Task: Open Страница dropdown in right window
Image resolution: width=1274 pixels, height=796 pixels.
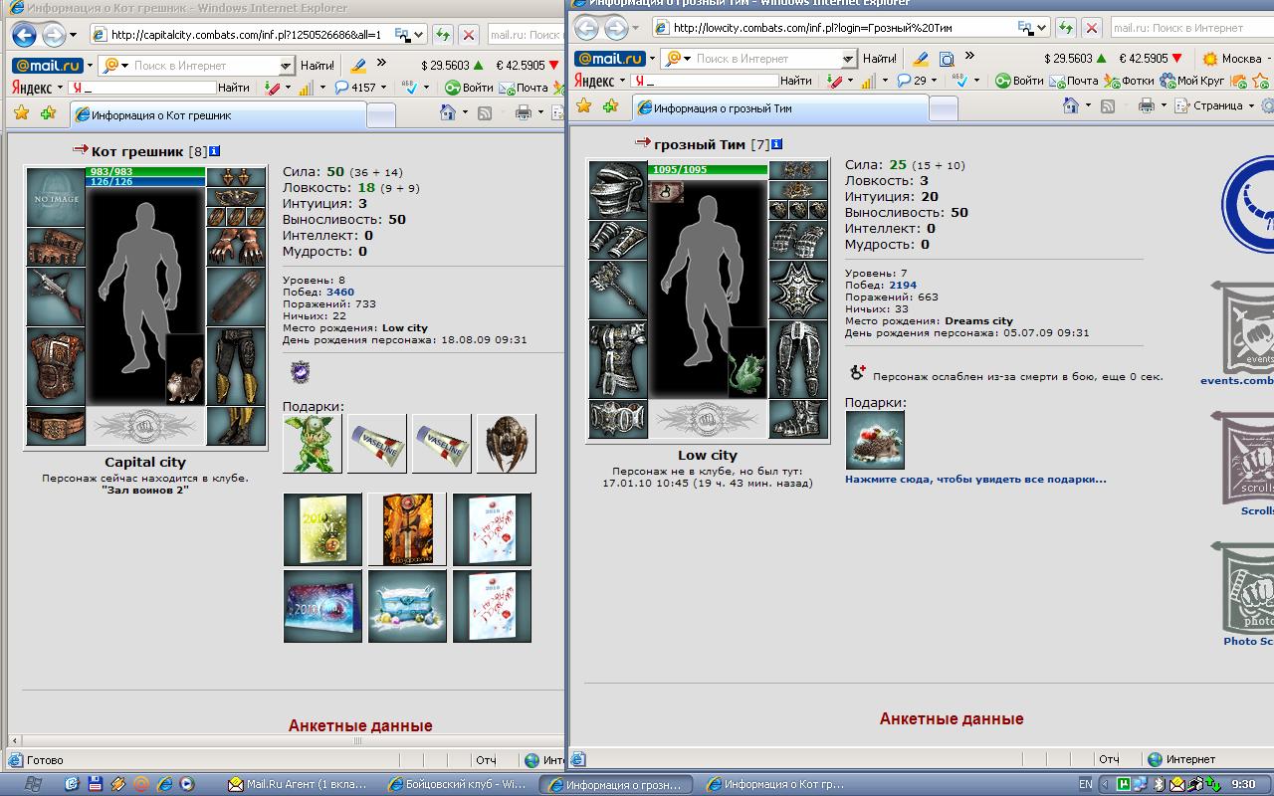Action: [x=1249, y=105]
